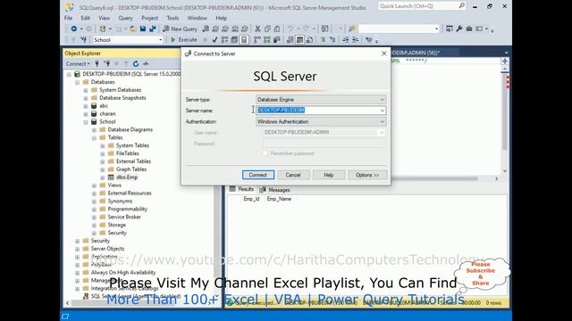Select Results to Text icon
Image resolution: width=572 pixels, height=321 pixels.
click(x=290, y=39)
